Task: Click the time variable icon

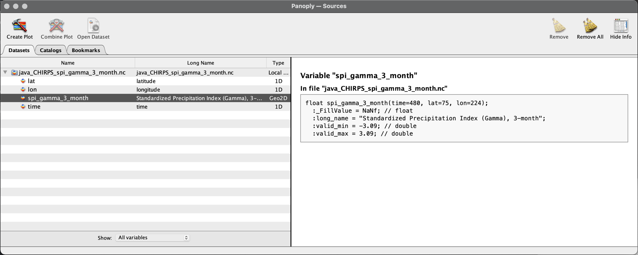Action: click(23, 107)
